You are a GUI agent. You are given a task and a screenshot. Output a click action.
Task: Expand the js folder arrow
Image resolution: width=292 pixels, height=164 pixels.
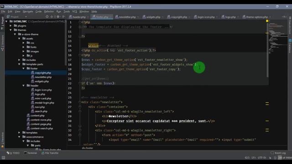(x=24, y=56)
